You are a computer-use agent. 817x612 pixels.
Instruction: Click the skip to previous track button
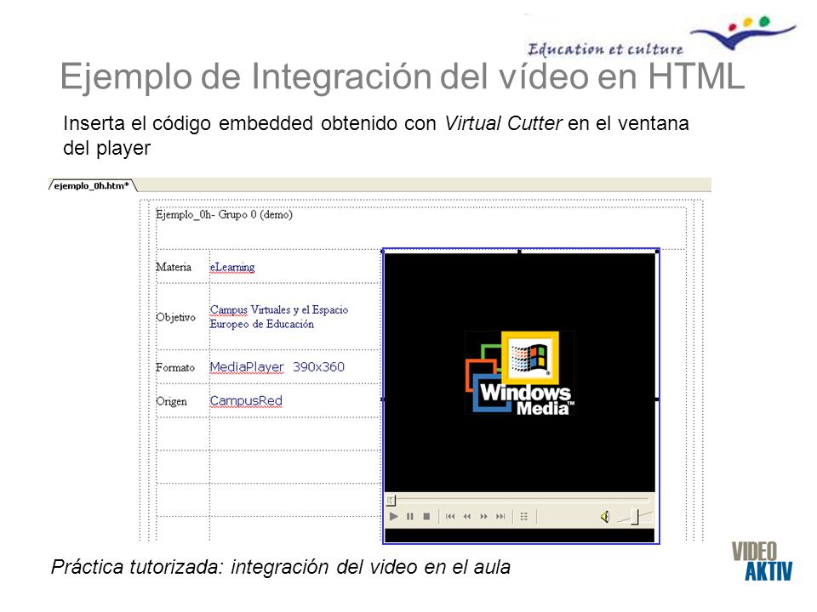[451, 516]
